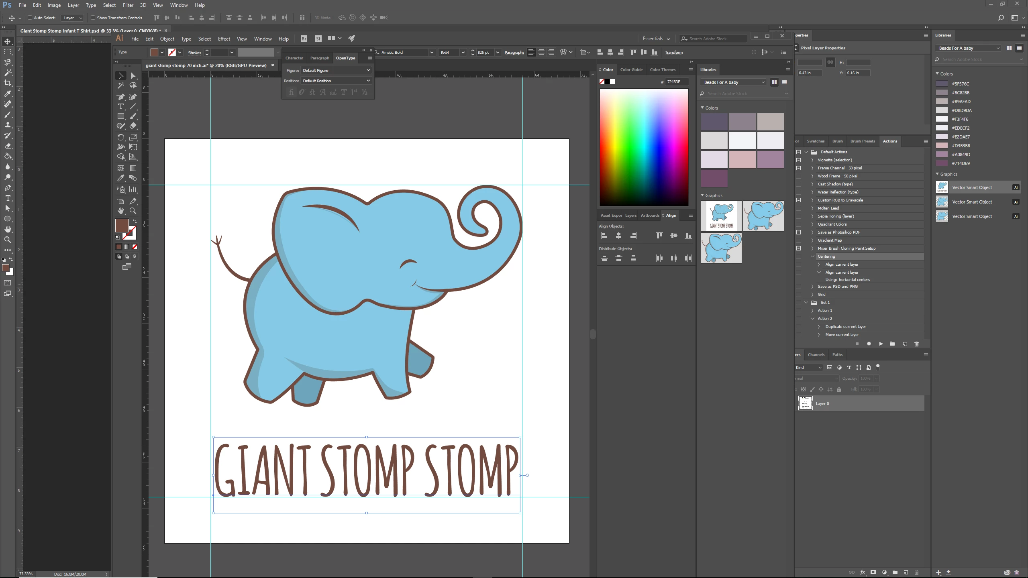The width and height of the screenshot is (1028, 578).
Task: Select the Type tool in Illustrator toolbar
Action: click(120, 106)
